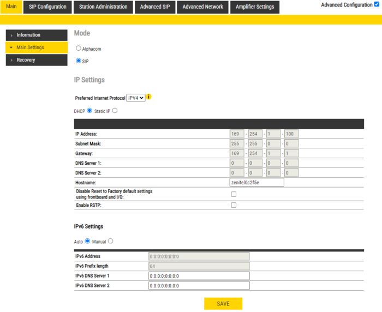Image resolution: width=382 pixels, height=312 pixels.
Task: Choose Manual IPv6 radio option
Action: pyautogui.click(x=111, y=241)
